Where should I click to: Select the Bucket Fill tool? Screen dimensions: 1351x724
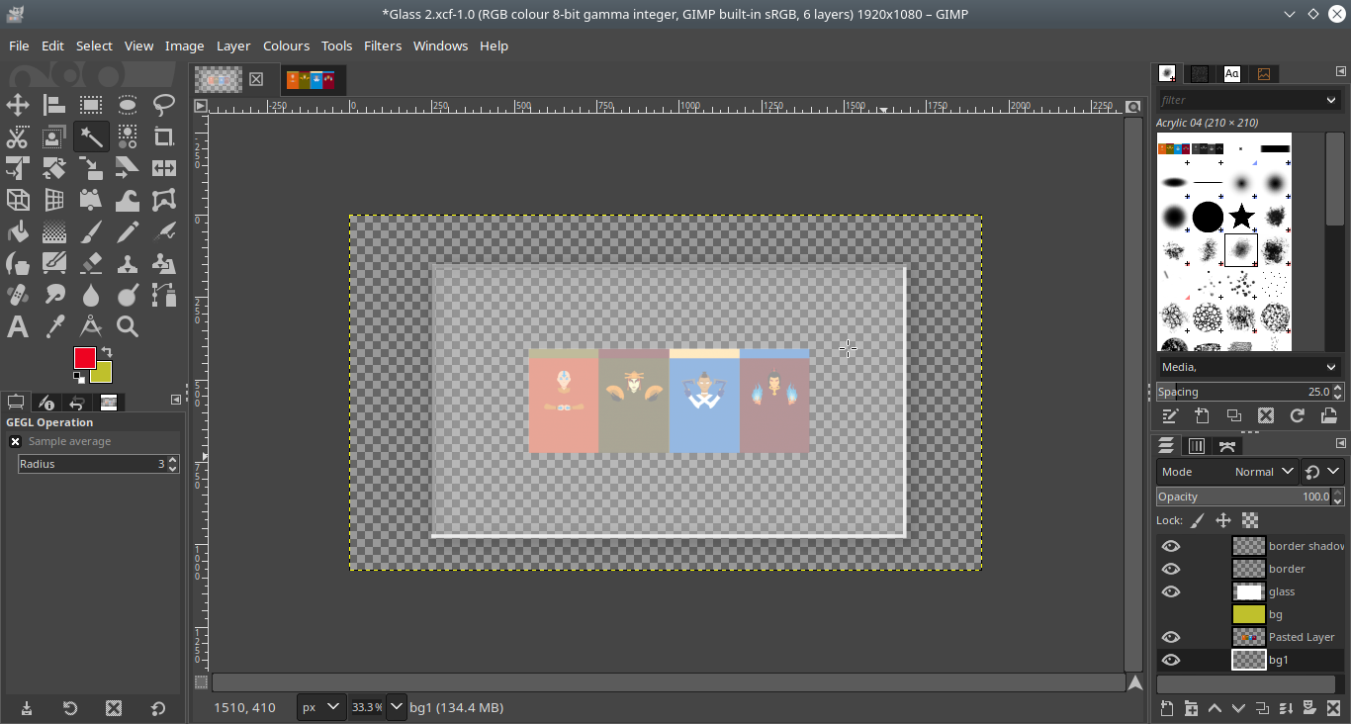click(18, 231)
